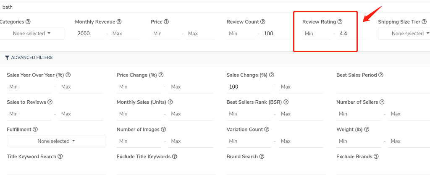Open help icon for Best Sales Period
Viewport: 430px width, 175px height.
tap(380, 75)
